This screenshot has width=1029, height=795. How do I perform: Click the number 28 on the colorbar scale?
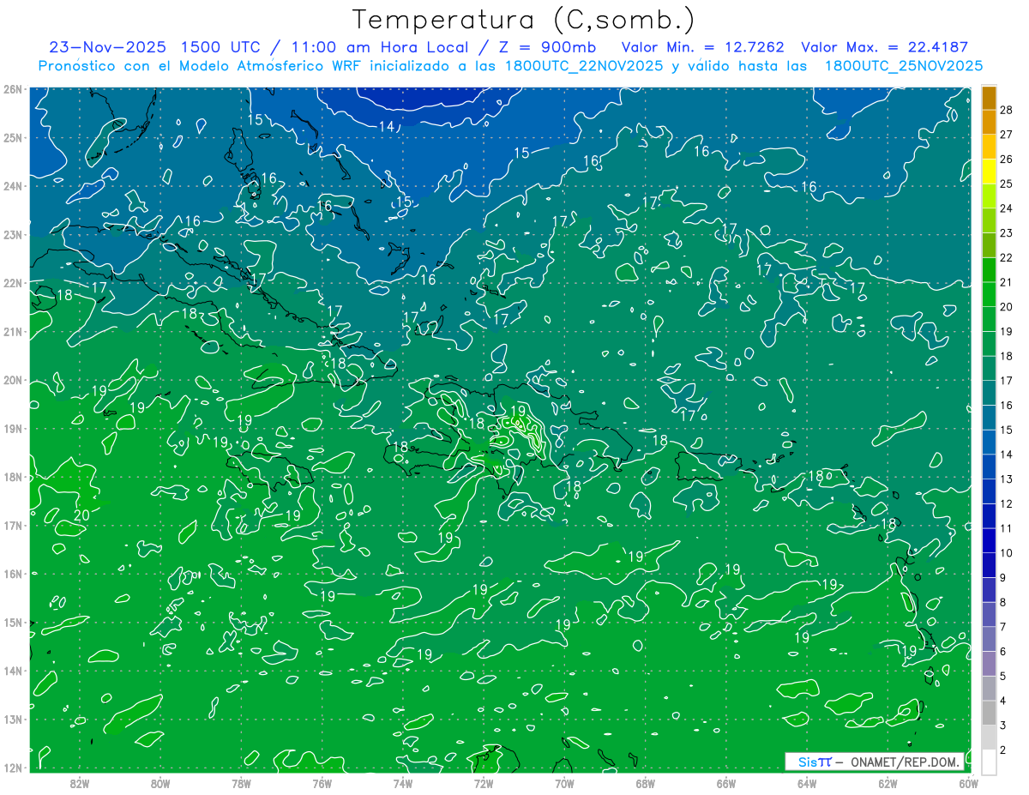(x=1006, y=109)
